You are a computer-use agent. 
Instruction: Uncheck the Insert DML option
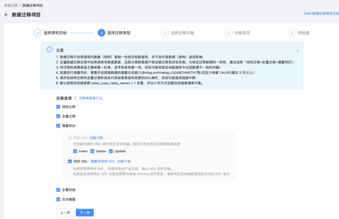[75, 151]
